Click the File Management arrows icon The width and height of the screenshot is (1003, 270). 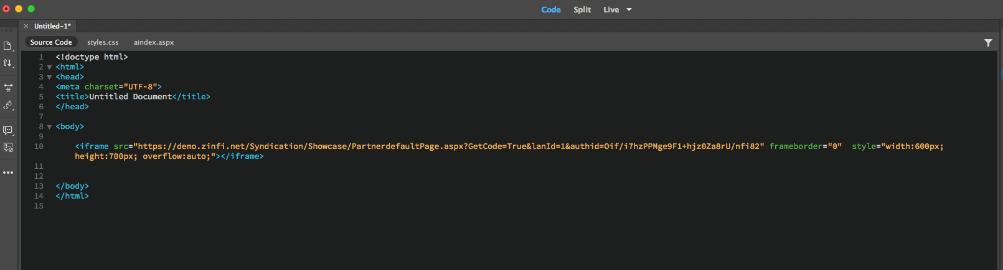[x=7, y=63]
